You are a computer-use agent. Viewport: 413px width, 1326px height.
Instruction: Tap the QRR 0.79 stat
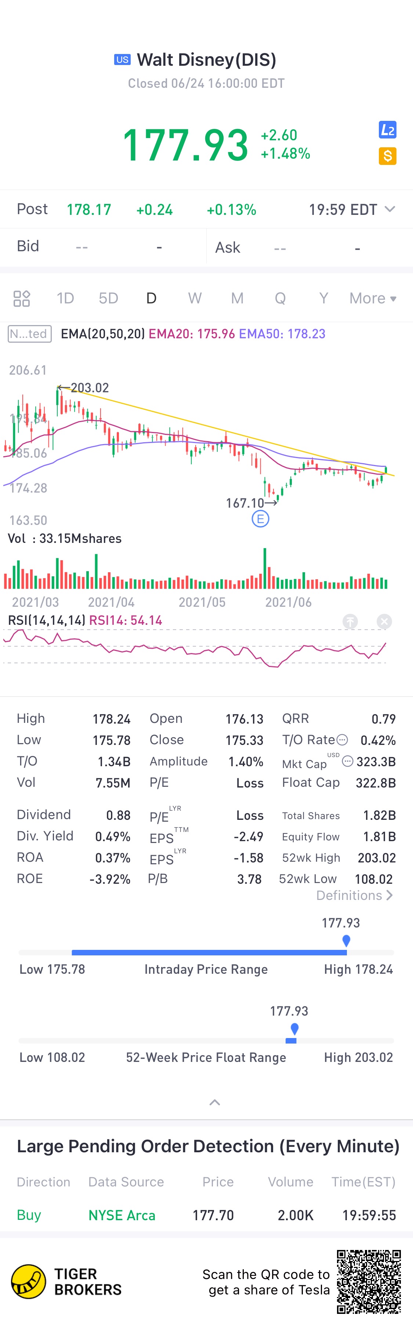pyautogui.click(x=339, y=718)
